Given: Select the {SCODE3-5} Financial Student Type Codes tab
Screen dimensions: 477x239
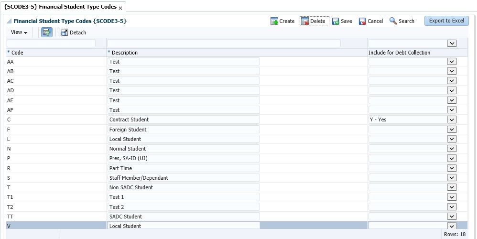Looking at the screenshot, I should pos(60,7).
